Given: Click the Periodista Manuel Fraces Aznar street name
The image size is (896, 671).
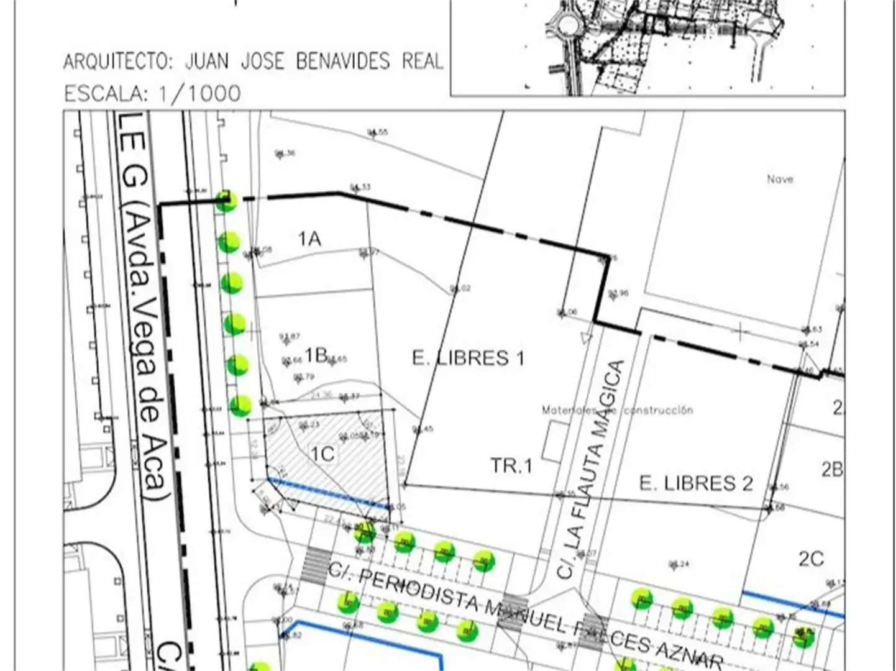Looking at the screenshot, I should click(526, 616).
